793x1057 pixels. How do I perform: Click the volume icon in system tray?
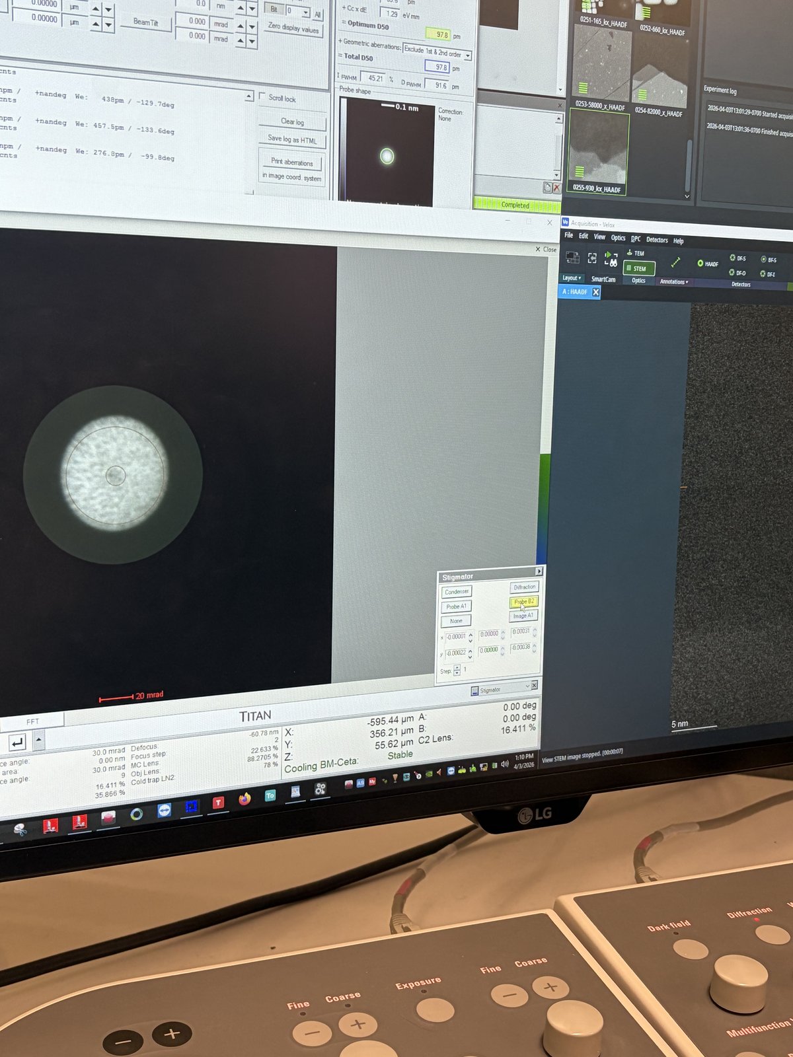pos(505,764)
